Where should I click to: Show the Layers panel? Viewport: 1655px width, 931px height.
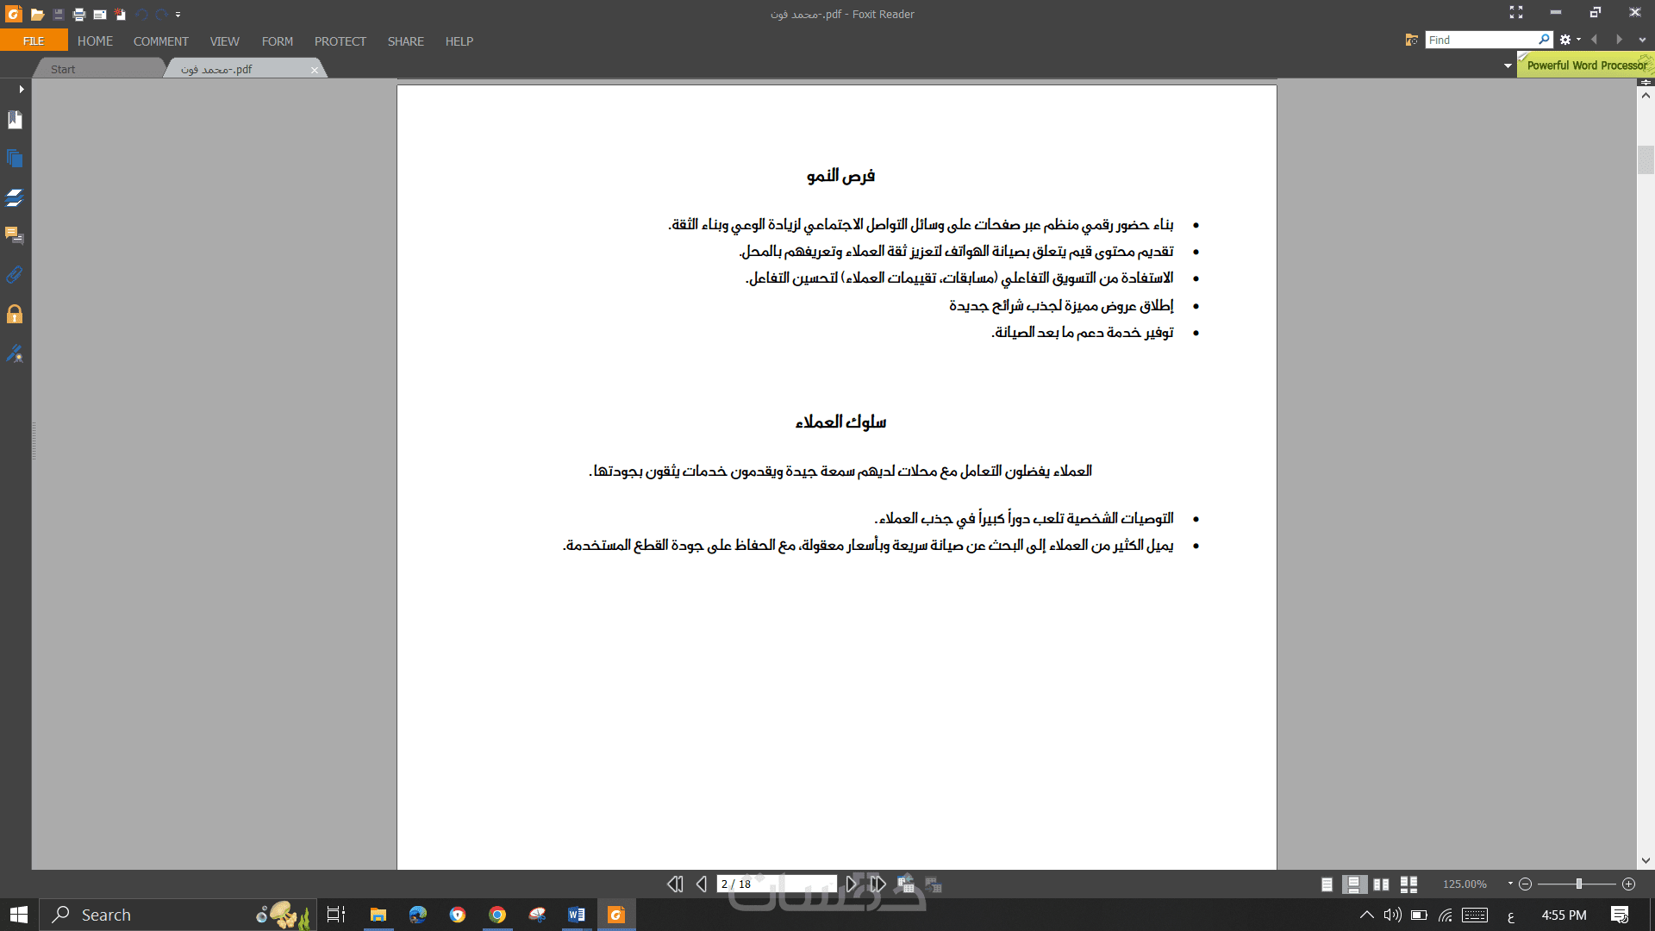point(15,197)
